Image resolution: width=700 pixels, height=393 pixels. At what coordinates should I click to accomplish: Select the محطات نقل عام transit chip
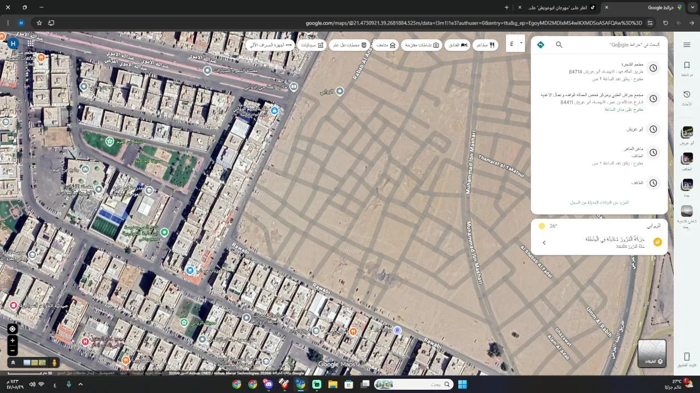pyautogui.click(x=350, y=45)
